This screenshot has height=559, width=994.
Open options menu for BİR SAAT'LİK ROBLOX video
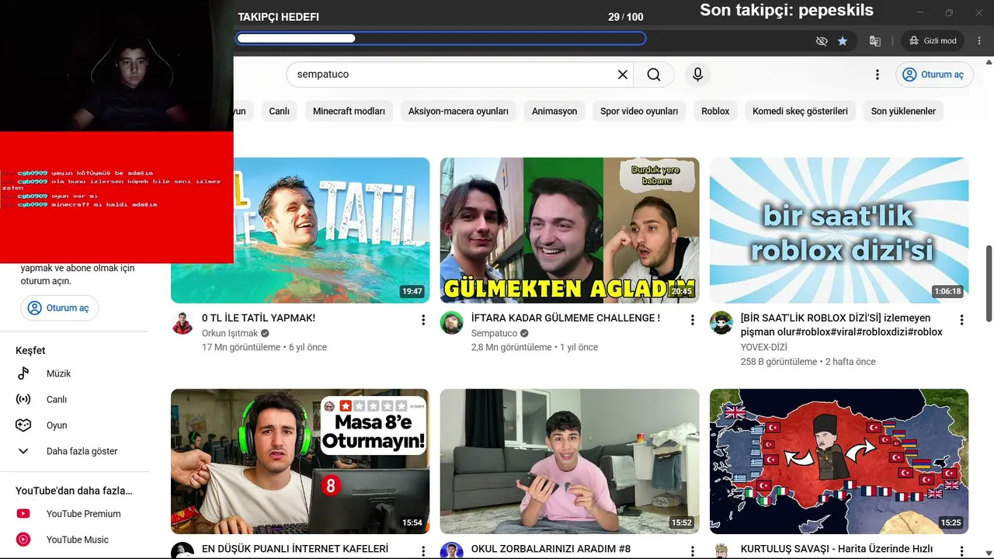point(961,320)
